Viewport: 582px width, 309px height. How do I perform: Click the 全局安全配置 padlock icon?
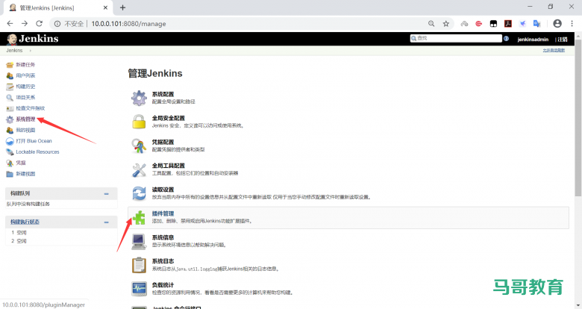click(139, 122)
